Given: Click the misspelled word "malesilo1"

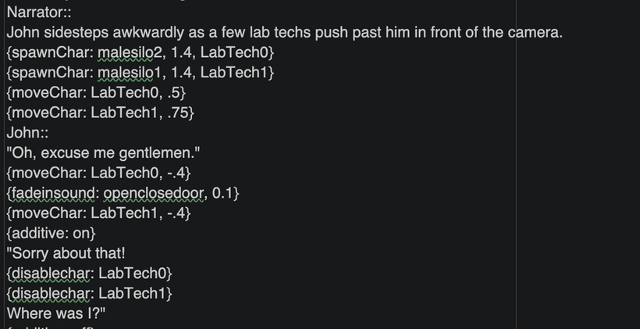Looking at the screenshot, I should 127,73.
